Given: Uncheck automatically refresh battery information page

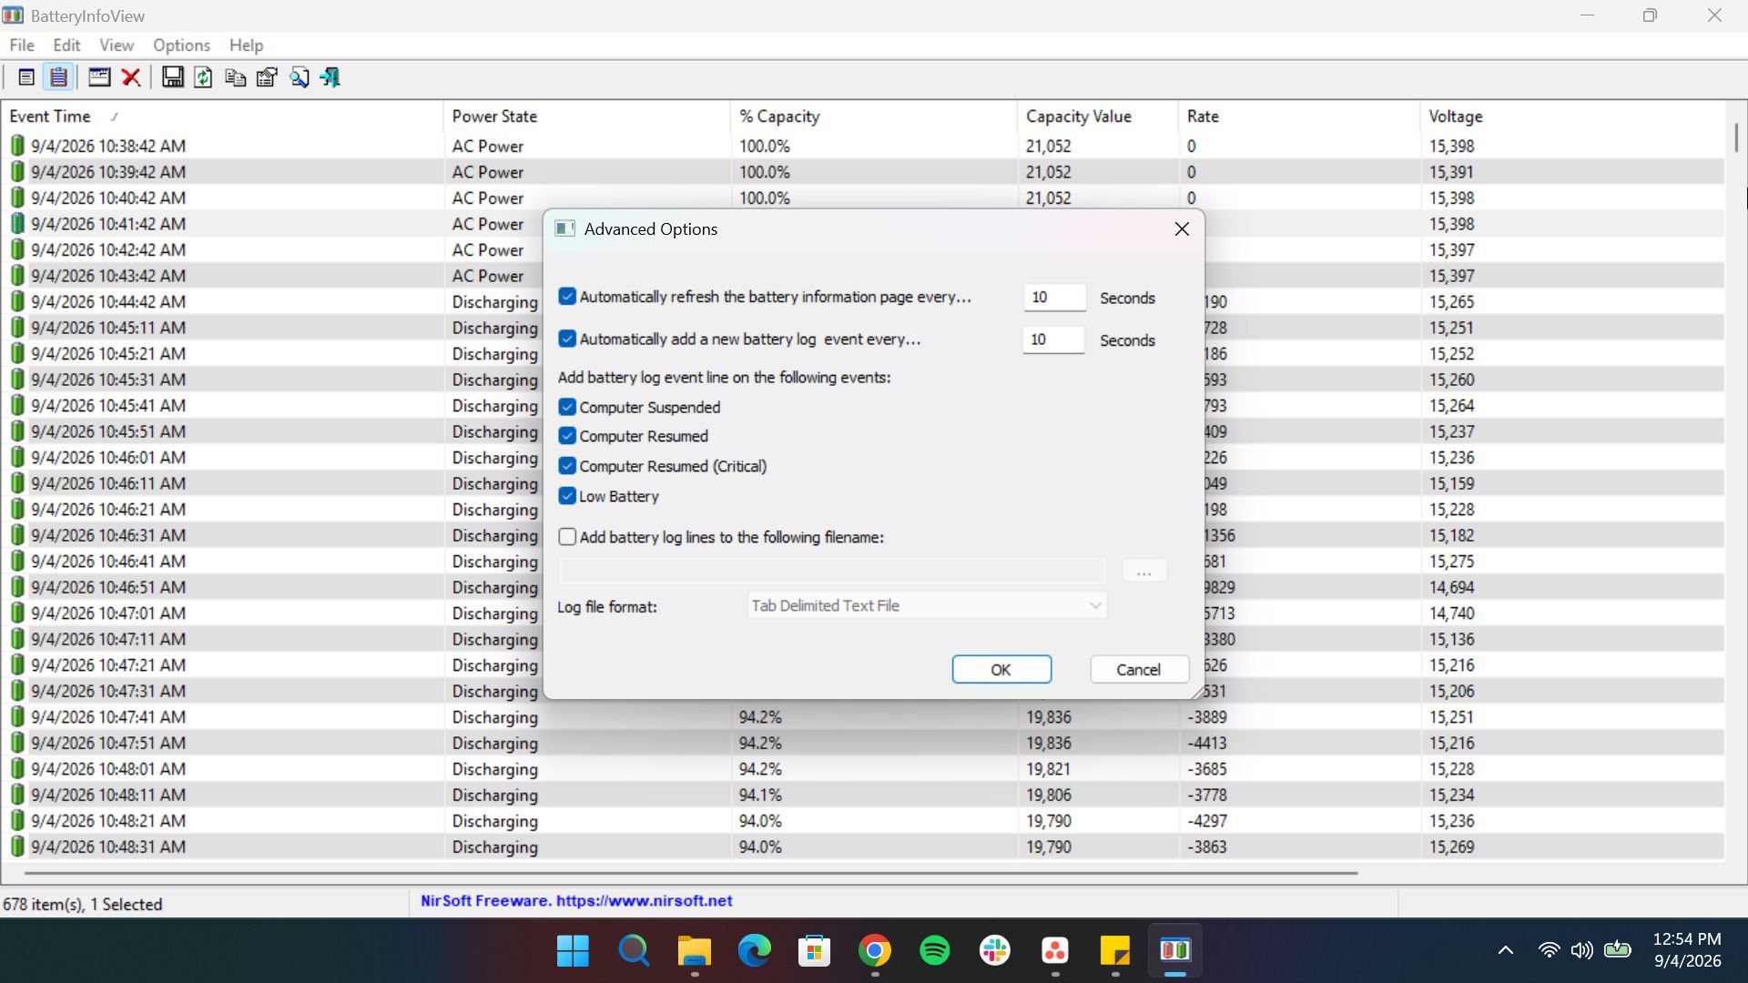Looking at the screenshot, I should click(x=567, y=297).
